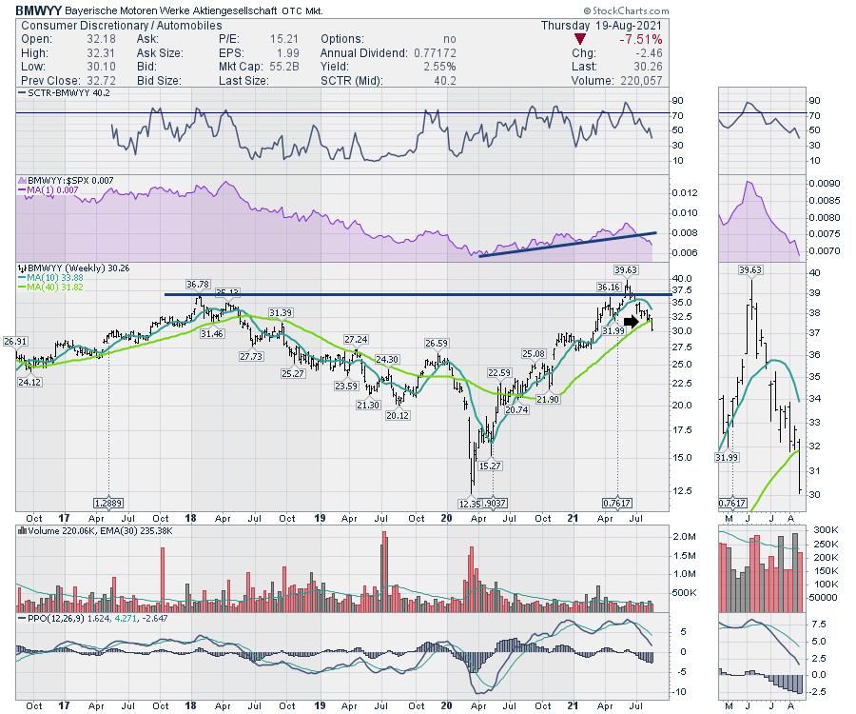Click the 23.59 price label

pyautogui.click(x=346, y=386)
